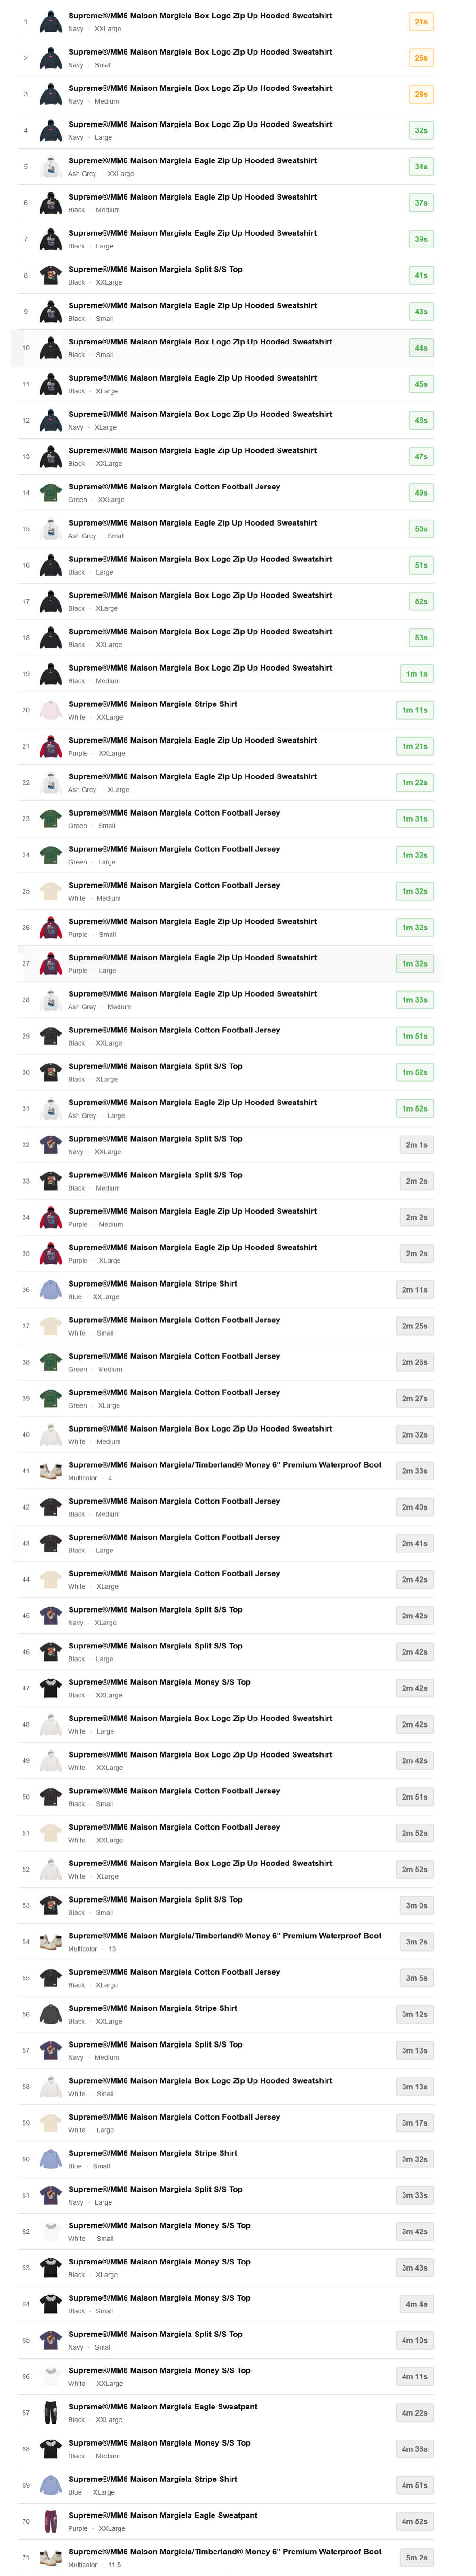Select the 1m 1s time badge

[x=415, y=674]
